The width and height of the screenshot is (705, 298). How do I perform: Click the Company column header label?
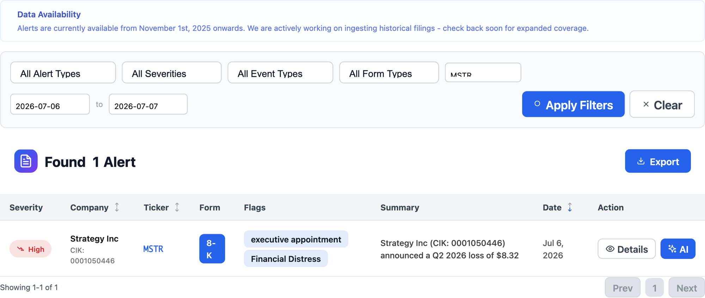[x=89, y=207]
